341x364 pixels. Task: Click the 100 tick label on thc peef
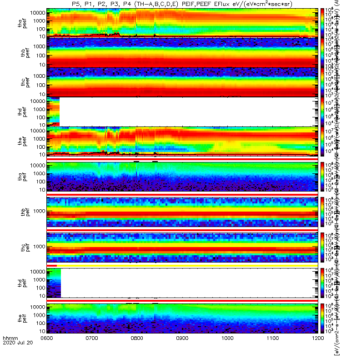click(x=40, y=85)
